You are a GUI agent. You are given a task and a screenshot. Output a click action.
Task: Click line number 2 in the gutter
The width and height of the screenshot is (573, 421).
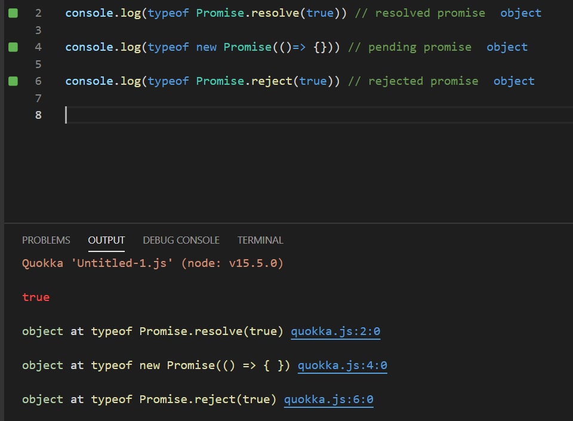point(38,13)
